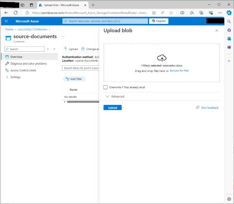Click the Home breadcrumb link

(x=9, y=29)
